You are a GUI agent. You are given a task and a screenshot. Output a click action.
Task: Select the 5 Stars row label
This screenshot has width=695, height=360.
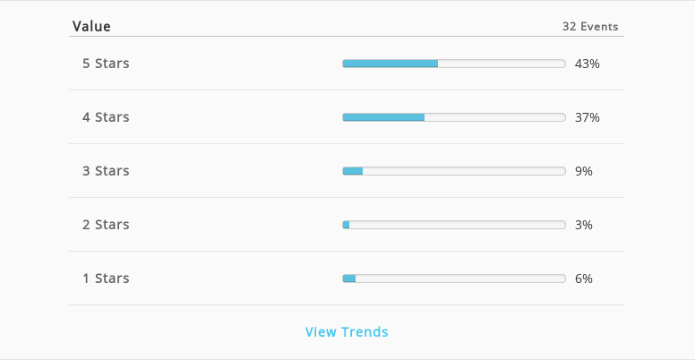pos(106,64)
